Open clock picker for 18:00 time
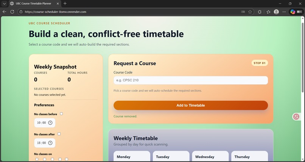Image resolution: width=305 pixels, height=162 pixels. tap(50, 143)
